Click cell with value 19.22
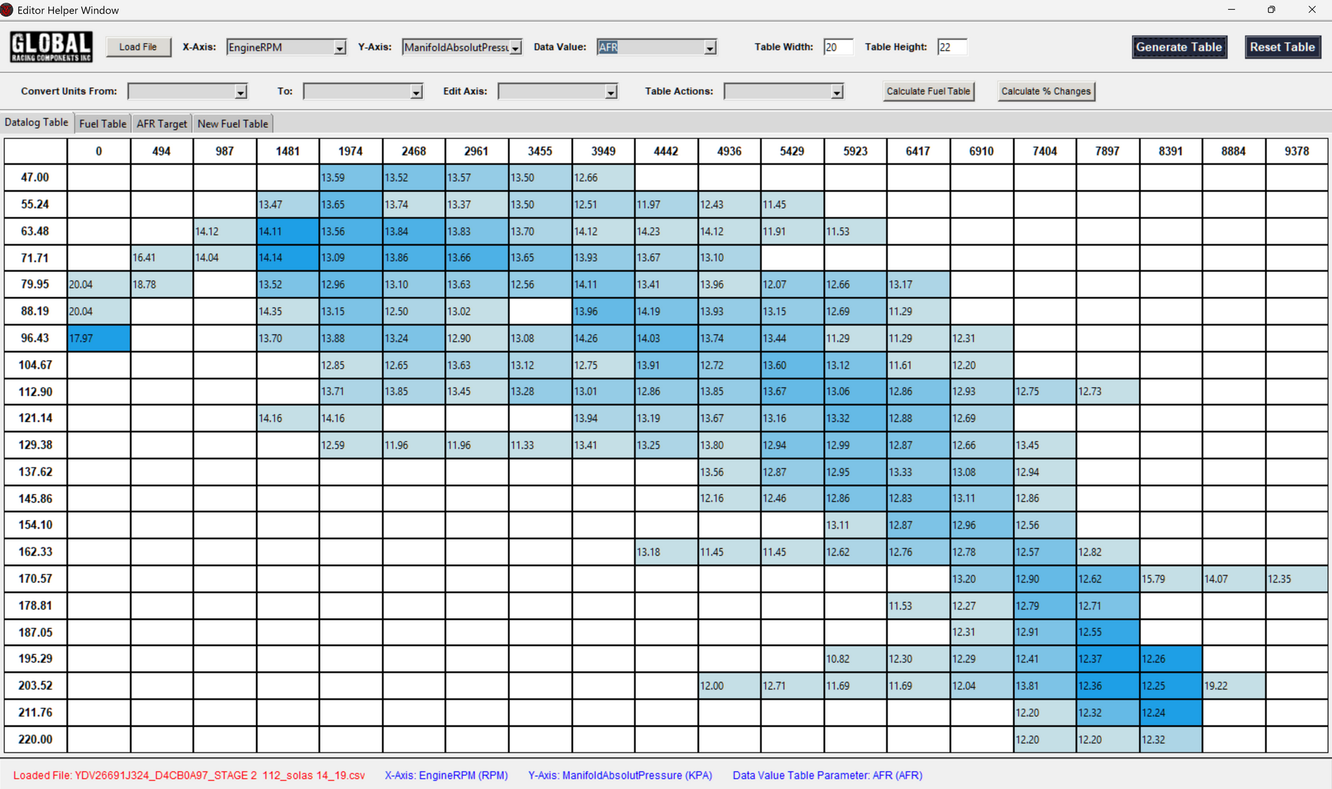1332x789 pixels. (x=1233, y=686)
